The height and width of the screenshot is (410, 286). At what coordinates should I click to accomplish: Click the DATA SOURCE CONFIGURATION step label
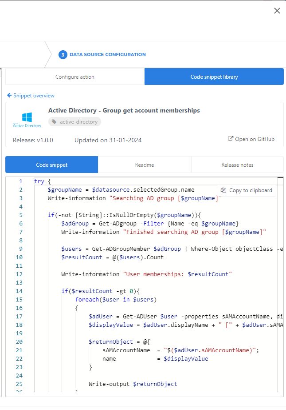(x=108, y=54)
